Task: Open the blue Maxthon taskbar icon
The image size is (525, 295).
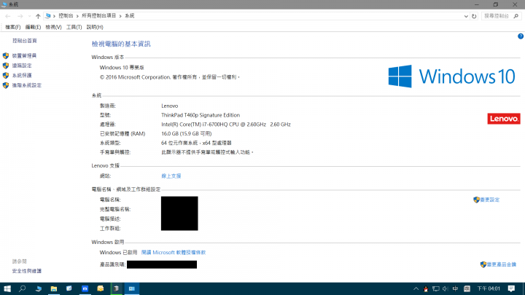Action: click(85, 288)
